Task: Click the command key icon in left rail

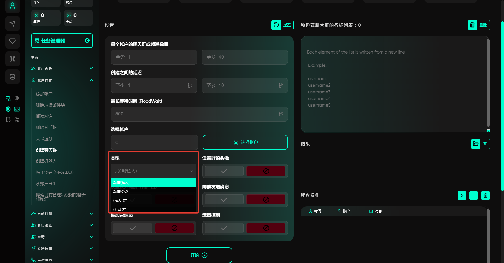Action: point(12,59)
